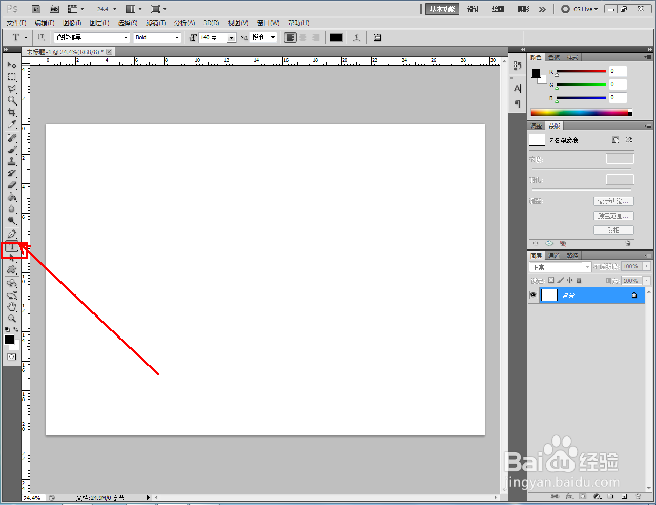Select the Clone Stamp tool

[x=12, y=161]
